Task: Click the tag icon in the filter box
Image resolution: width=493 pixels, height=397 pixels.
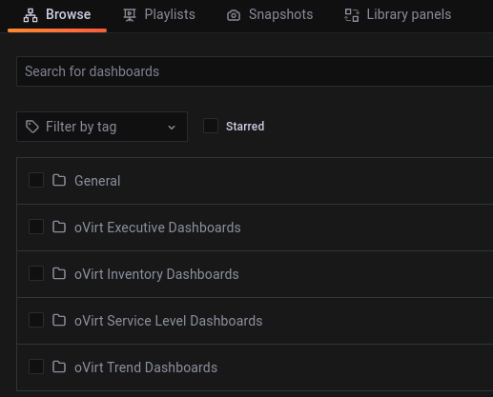Action: pos(32,127)
